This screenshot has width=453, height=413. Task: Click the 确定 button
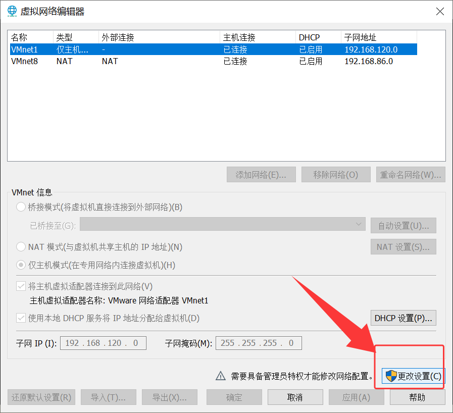[234, 397]
